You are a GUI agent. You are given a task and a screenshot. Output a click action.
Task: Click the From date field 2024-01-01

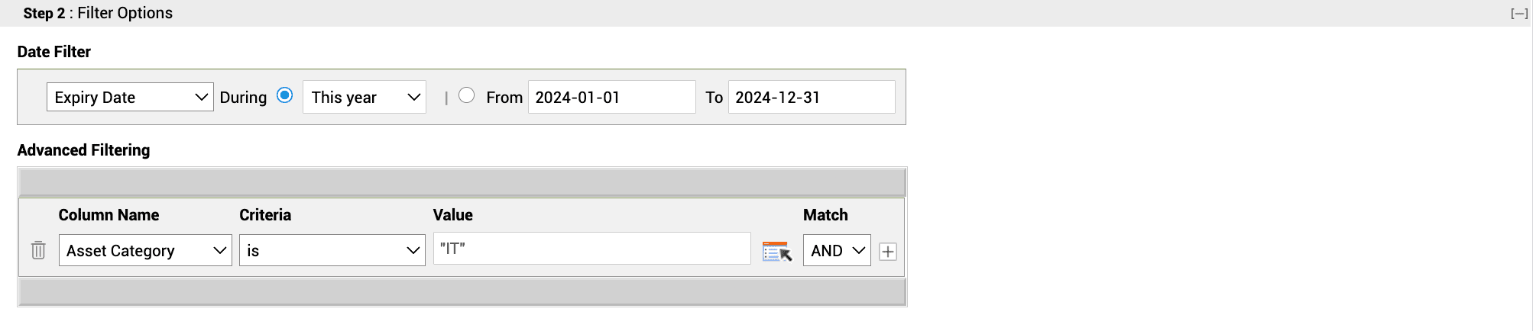[x=611, y=97]
